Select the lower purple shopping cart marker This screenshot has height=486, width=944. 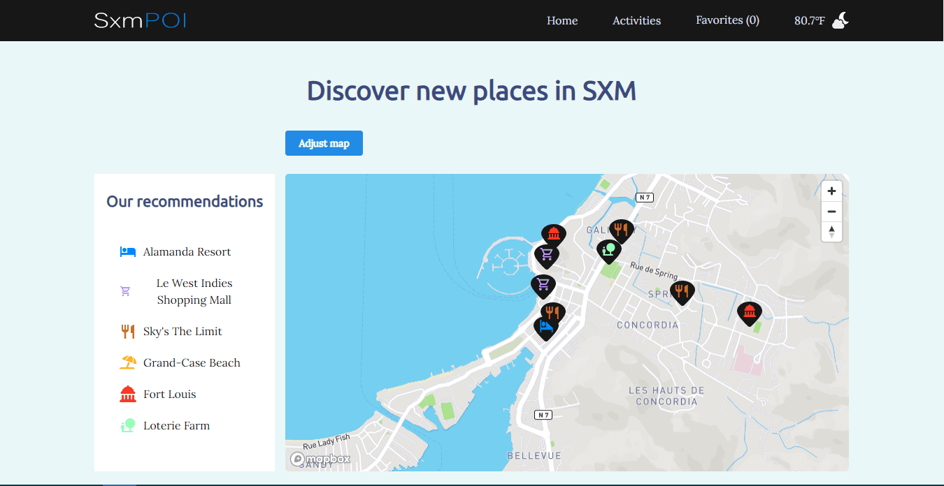tap(543, 285)
